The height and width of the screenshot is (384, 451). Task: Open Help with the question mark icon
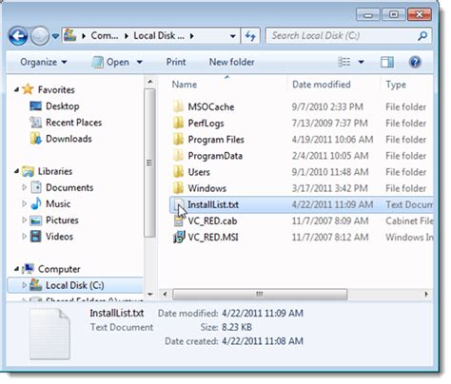coord(415,62)
